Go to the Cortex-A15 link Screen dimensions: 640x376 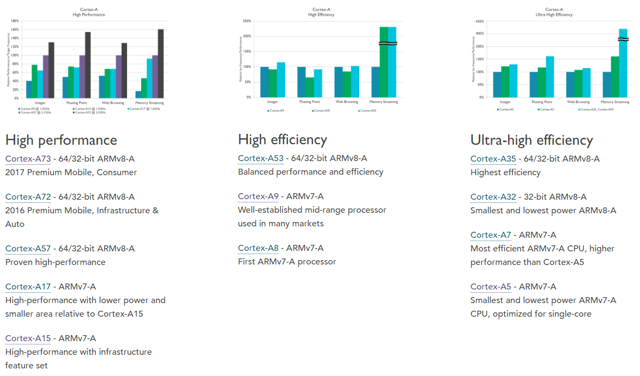point(28,338)
